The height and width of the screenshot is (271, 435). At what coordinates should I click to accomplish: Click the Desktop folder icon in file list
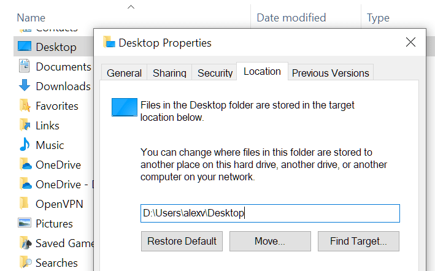pyautogui.click(x=25, y=47)
